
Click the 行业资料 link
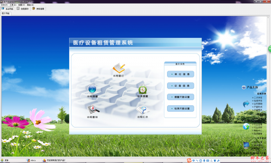click(258, 127)
